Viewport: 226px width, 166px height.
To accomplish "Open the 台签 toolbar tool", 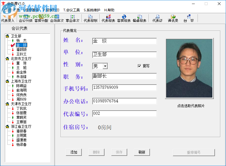I will 189,18.
